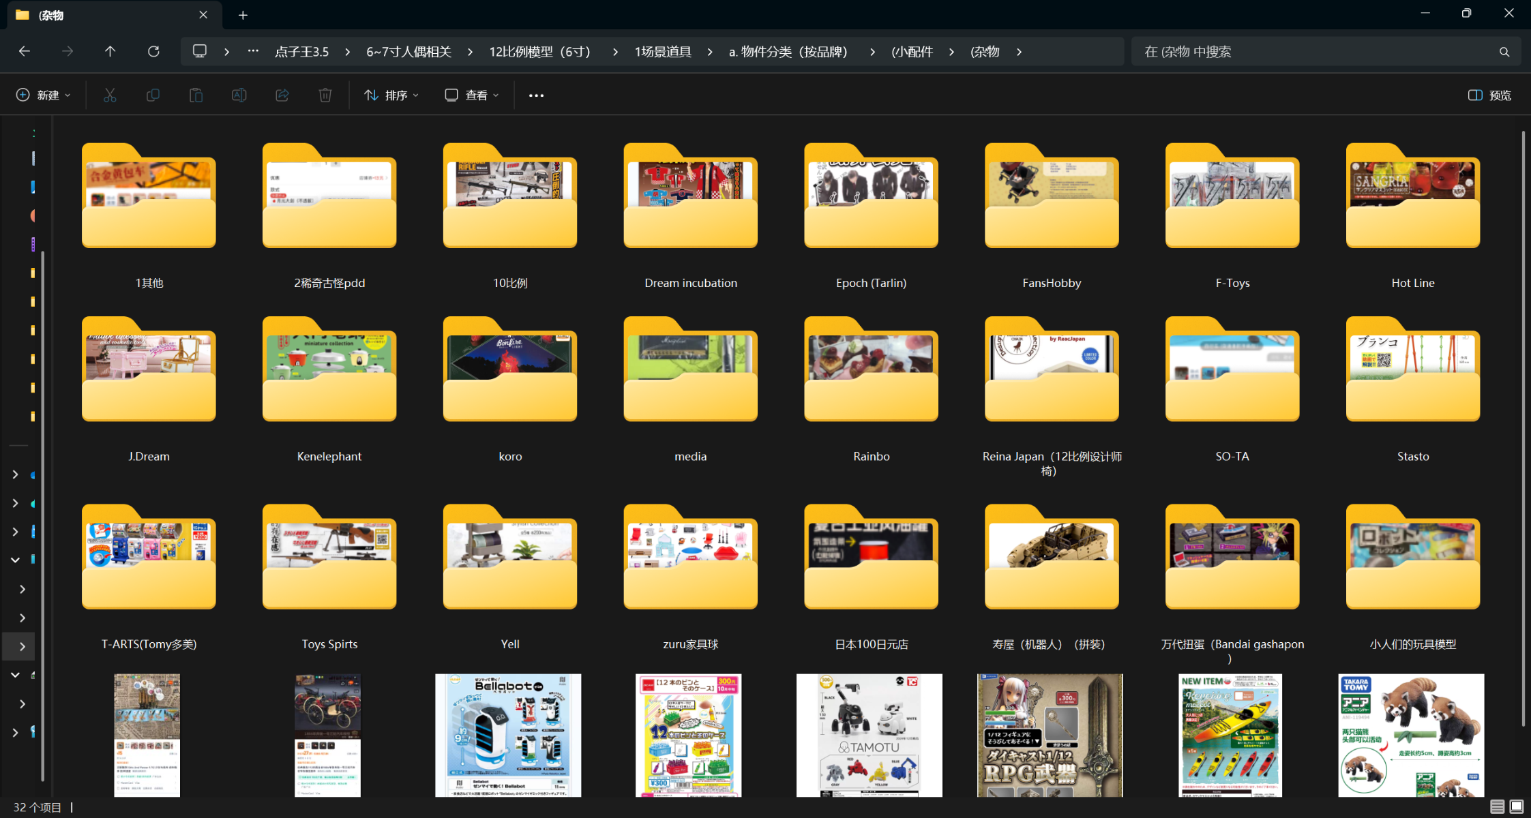This screenshot has height=818, width=1531.
Task: Click 12比例模型（6寸）breadcrumb
Action: (543, 52)
